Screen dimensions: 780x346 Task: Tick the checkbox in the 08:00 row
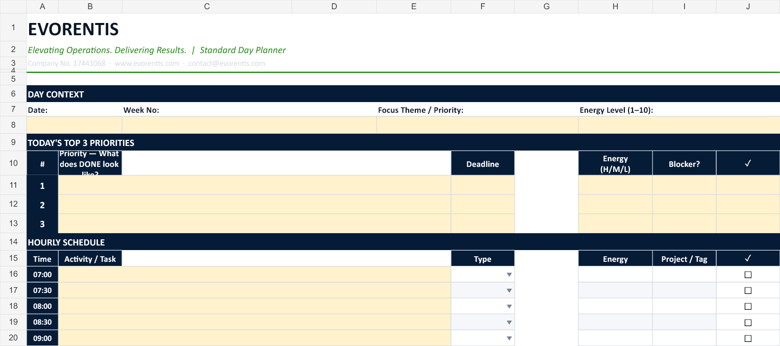748,306
